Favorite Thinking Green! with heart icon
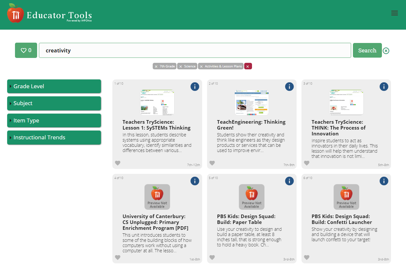 click(212, 163)
